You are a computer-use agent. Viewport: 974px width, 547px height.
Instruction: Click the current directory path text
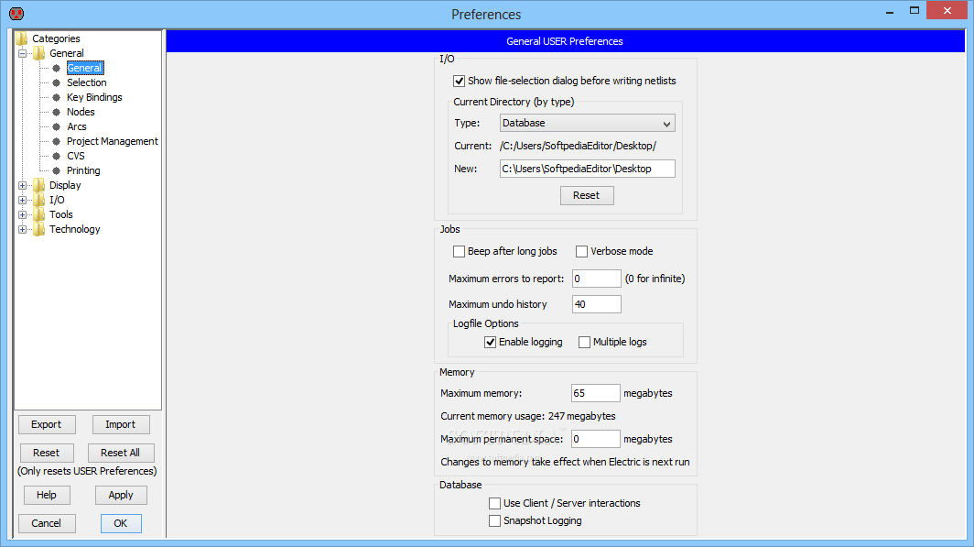[578, 146]
